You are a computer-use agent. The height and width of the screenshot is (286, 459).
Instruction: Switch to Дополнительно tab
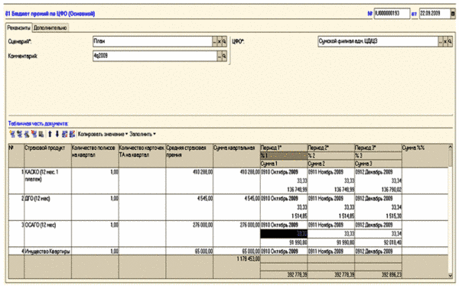point(50,28)
